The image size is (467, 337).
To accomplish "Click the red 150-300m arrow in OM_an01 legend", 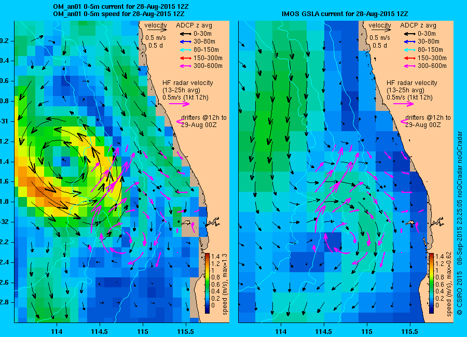I will [x=185, y=58].
